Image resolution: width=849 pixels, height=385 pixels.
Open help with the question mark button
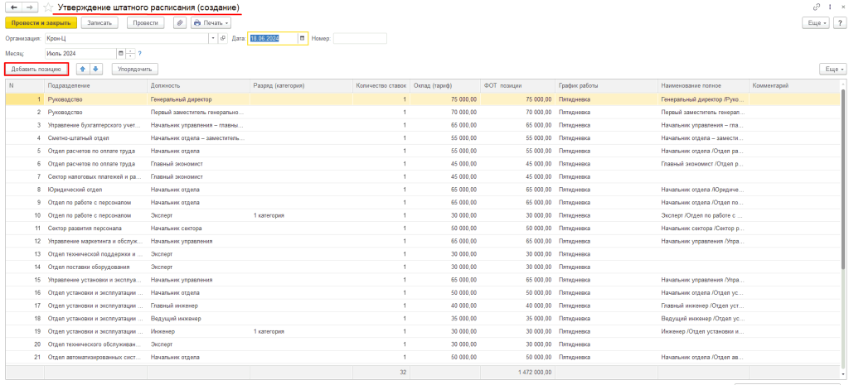(839, 23)
